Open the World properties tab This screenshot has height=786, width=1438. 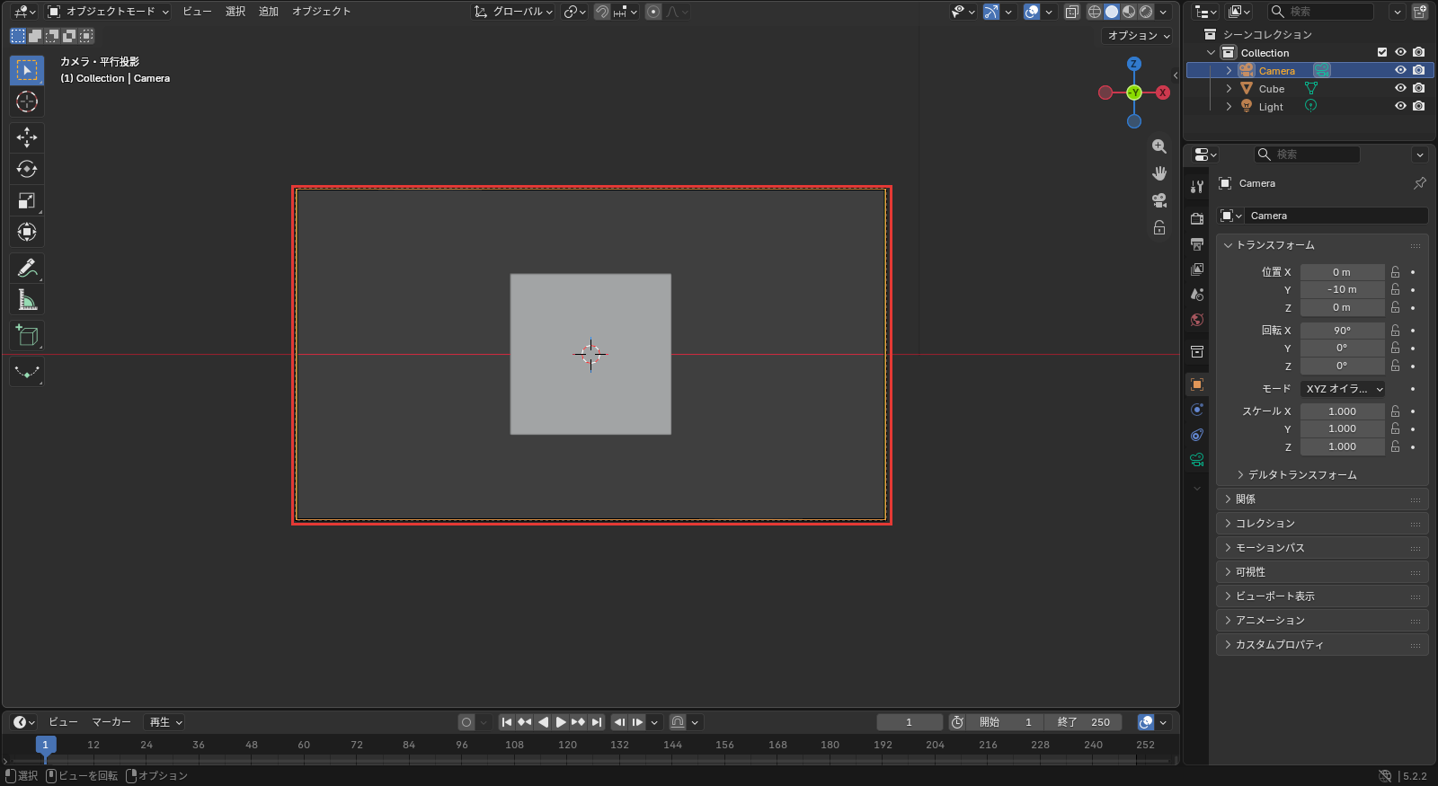click(1197, 320)
